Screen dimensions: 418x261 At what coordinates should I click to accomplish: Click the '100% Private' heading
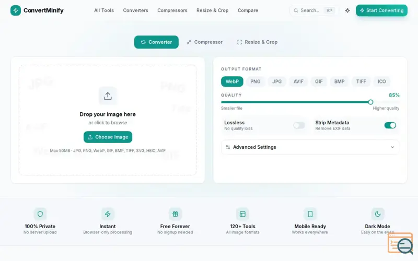[x=40, y=227]
